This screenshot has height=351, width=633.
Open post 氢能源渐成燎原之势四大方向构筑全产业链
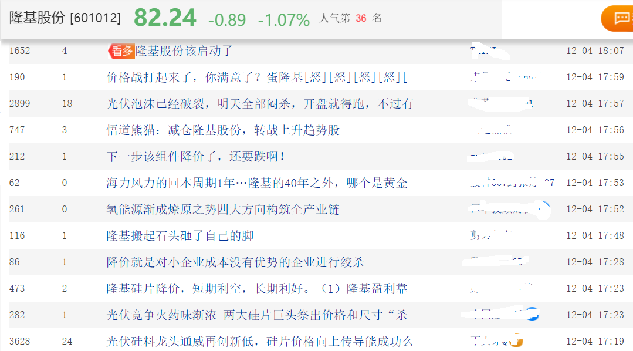click(223, 209)
